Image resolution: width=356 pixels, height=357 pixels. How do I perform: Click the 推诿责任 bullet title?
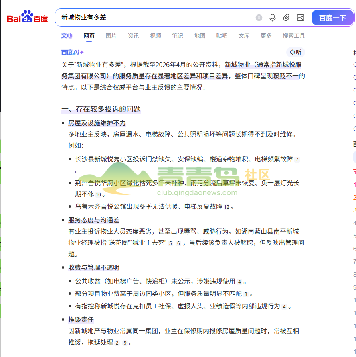pyautogui.click(x=81, y=320)
